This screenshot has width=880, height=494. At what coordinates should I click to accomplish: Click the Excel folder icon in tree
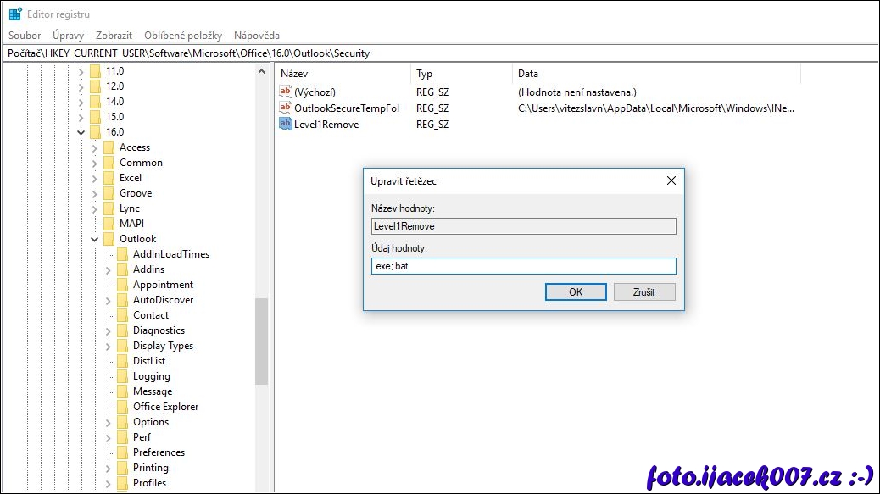point(109,178)
